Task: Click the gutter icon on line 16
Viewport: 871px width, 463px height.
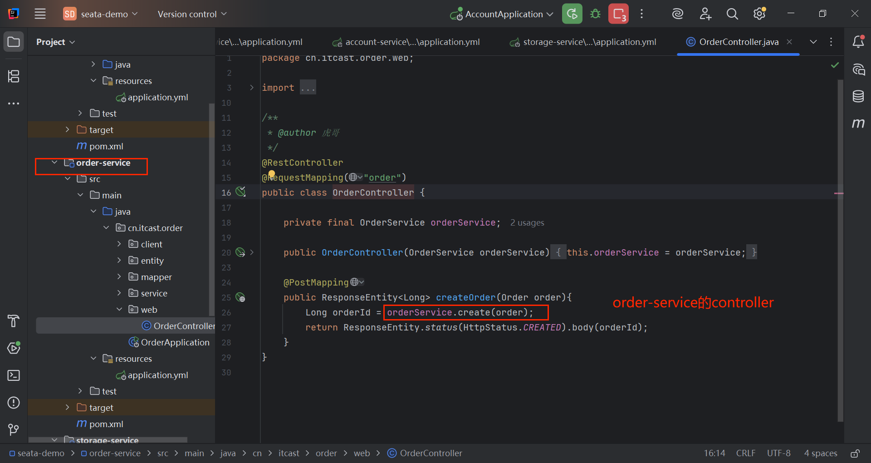Action: click(x=240, y=192)
